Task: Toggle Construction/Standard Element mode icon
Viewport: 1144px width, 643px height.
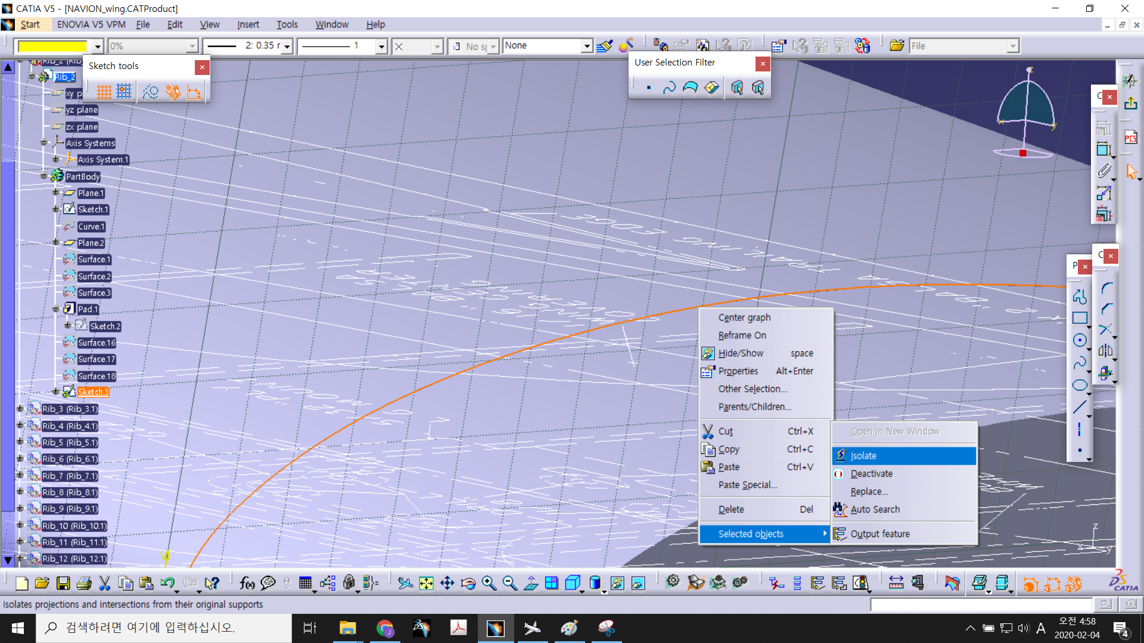Action: pos(150,92)
